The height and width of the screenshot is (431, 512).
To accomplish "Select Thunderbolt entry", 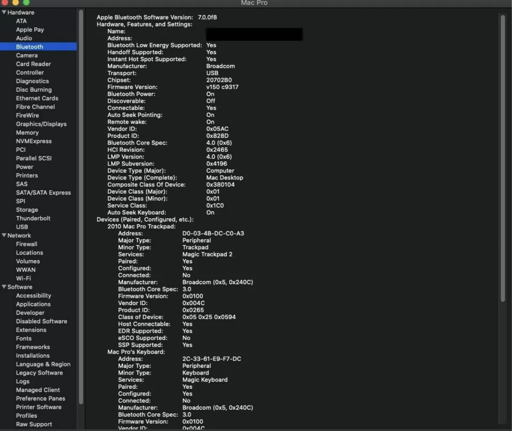I will (33, 218).
